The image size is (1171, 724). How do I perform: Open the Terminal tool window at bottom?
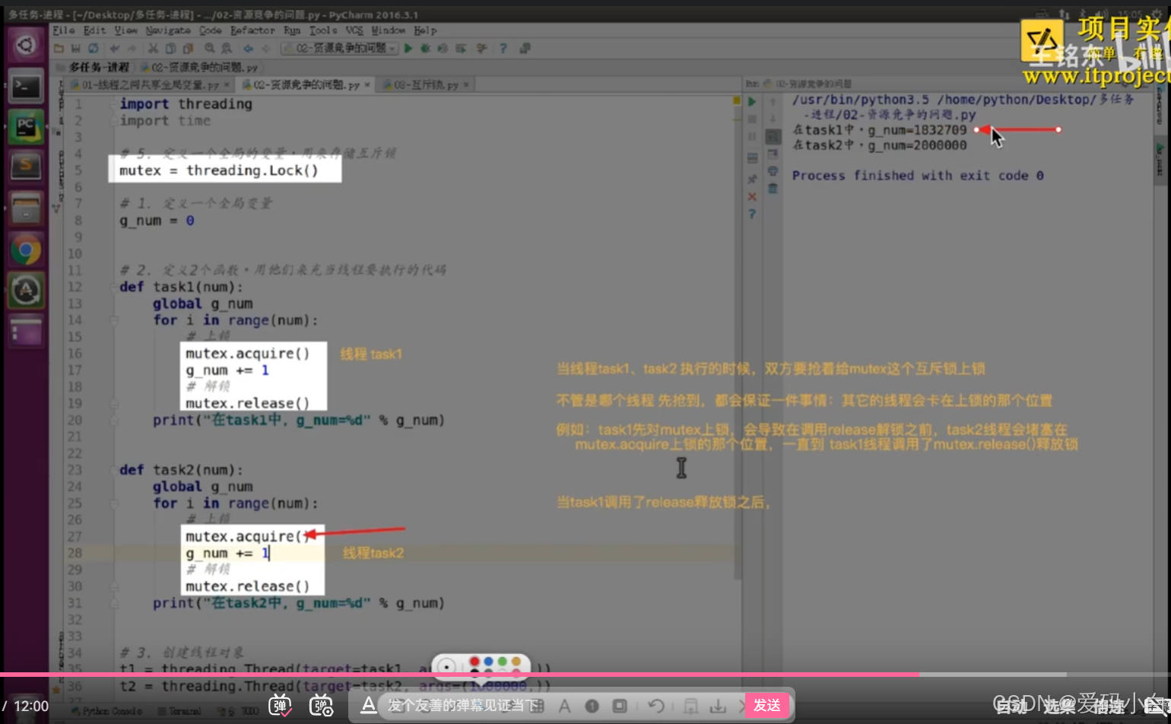[179, 711]
